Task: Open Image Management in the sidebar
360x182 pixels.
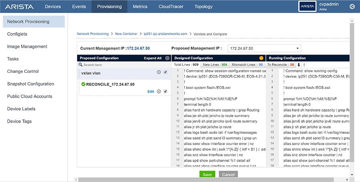Action: (x=27, y=47)
